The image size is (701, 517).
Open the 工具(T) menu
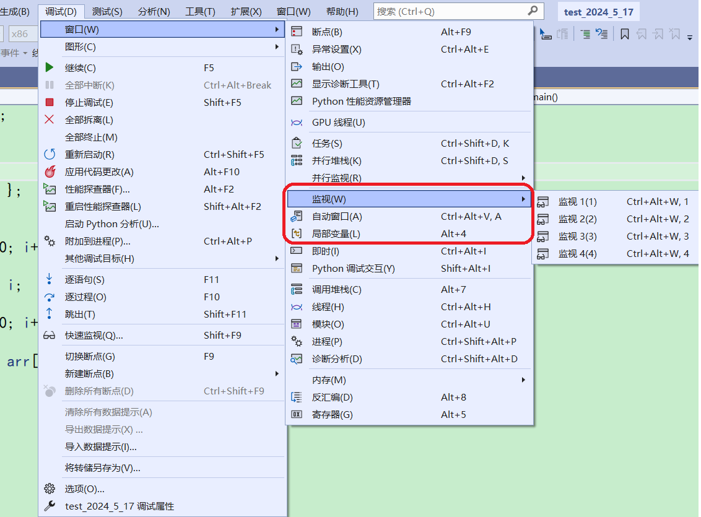[200, 12]
